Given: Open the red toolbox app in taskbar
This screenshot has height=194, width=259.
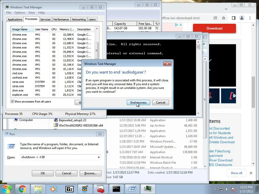Looking at the screenshot, I should [101, 189].
